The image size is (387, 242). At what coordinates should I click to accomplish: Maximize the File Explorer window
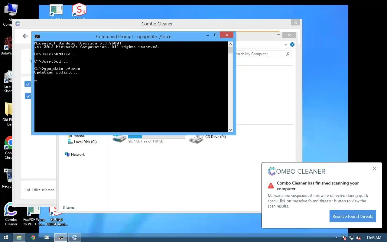[278, 35]
